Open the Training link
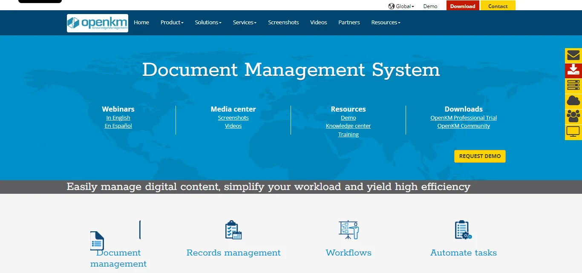 [x=349, y=135]
